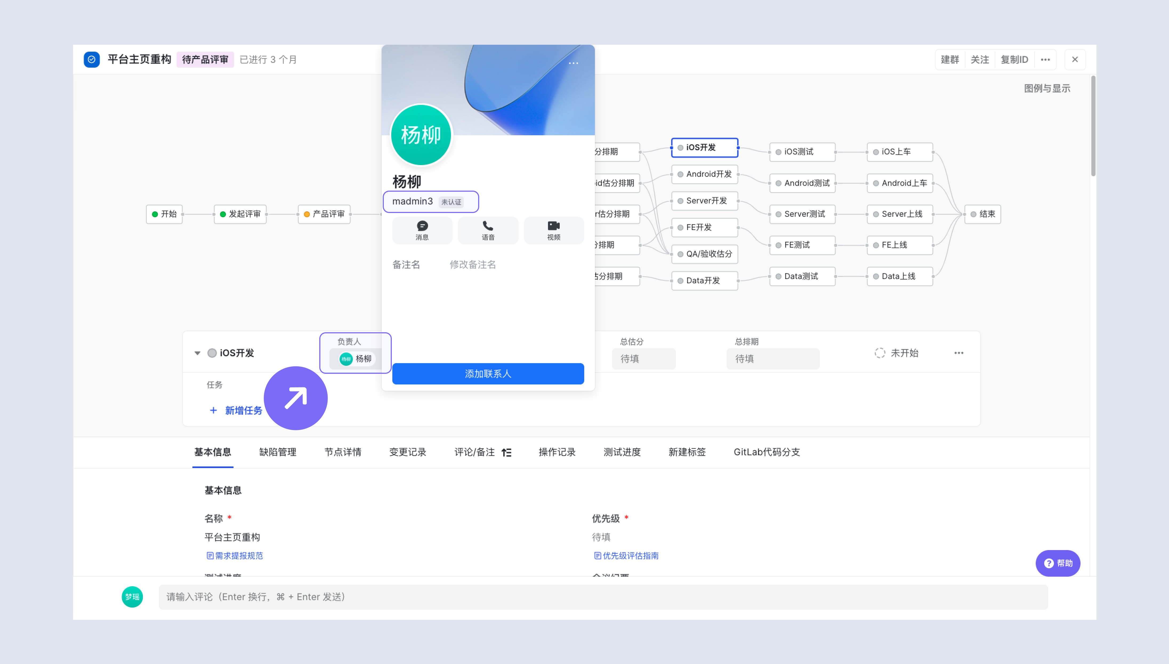Viewport: 1169px width, 664px height.
Task: Collapse the iOS开发 node section
Action: point(198,353)
